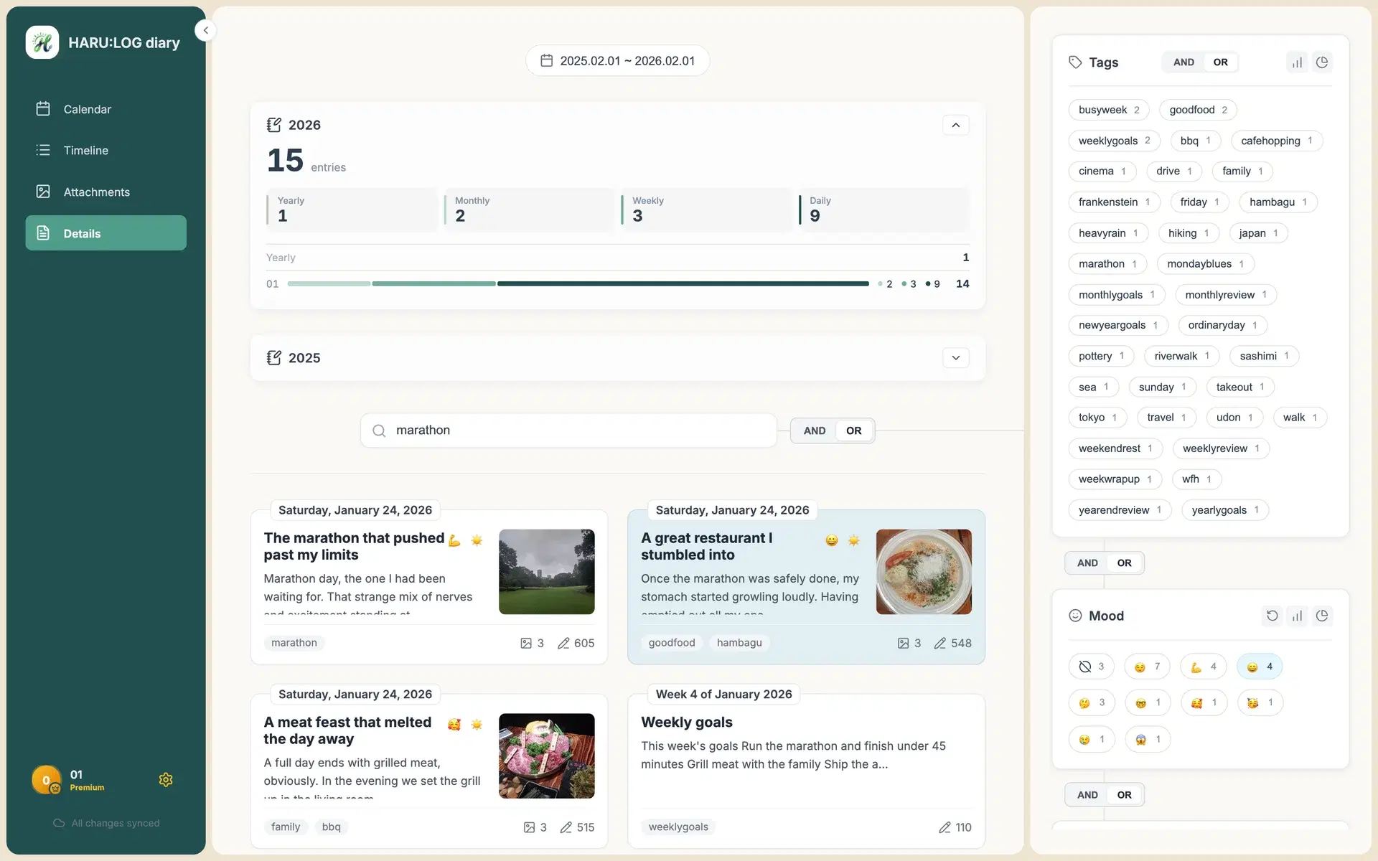The height and width of the screenshot is (861, 1378).
Task: Click the 2026 year notebook icon
Action: tap(273, 125)
